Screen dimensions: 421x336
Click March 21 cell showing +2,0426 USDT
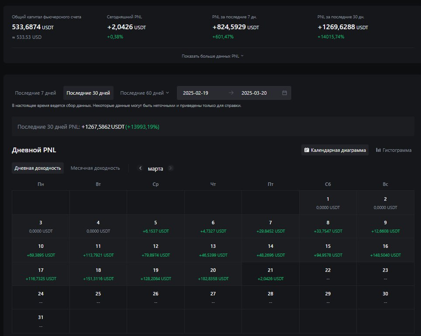tap(270, 274)
